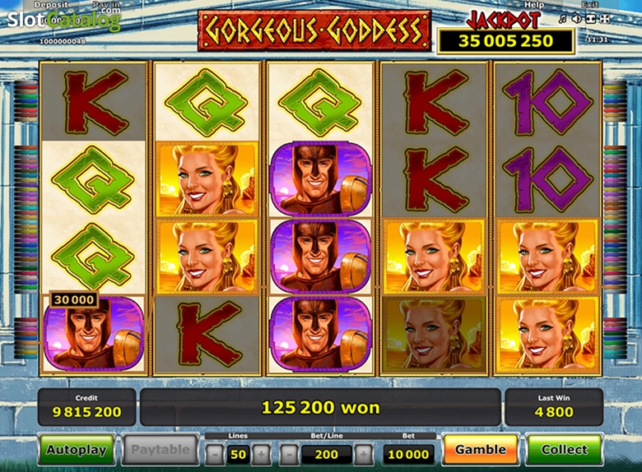The image size is (642, 472).
Task: Collect winnings with the Collect button
Action: [x=564, y=450]
